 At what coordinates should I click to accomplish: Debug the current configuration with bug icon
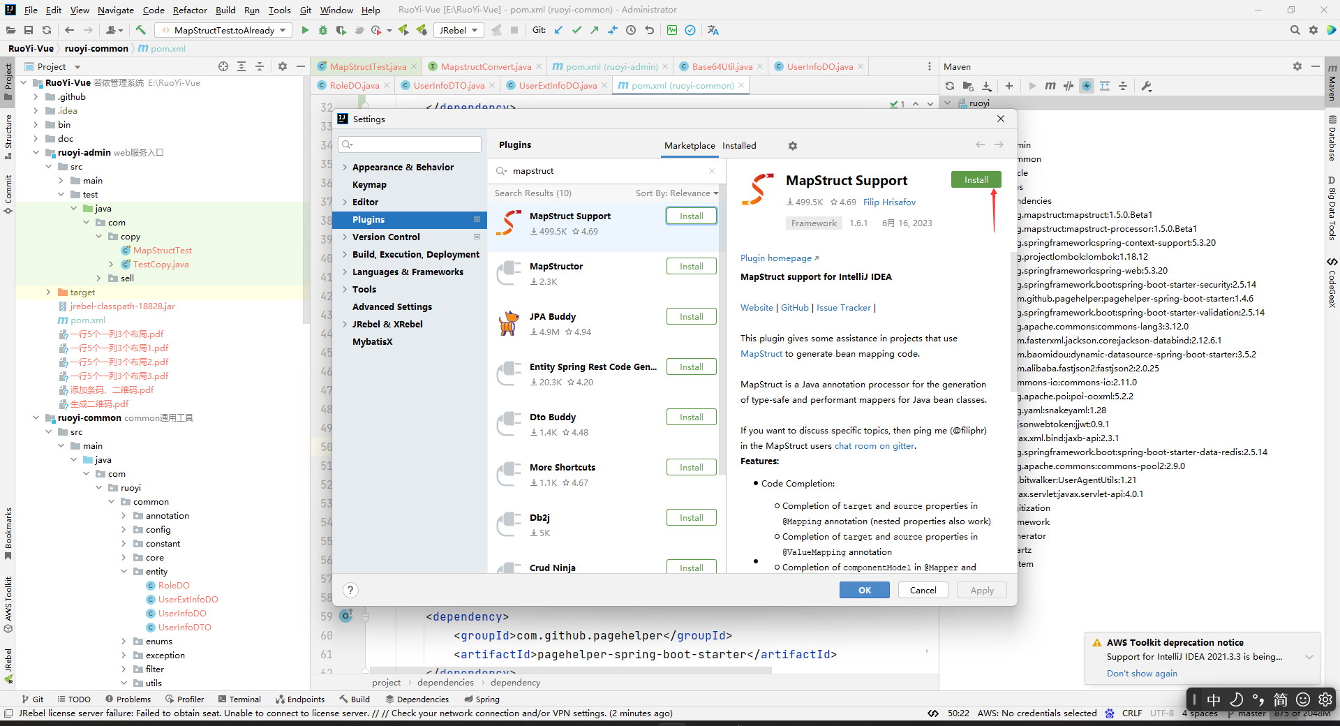(322, 30)
